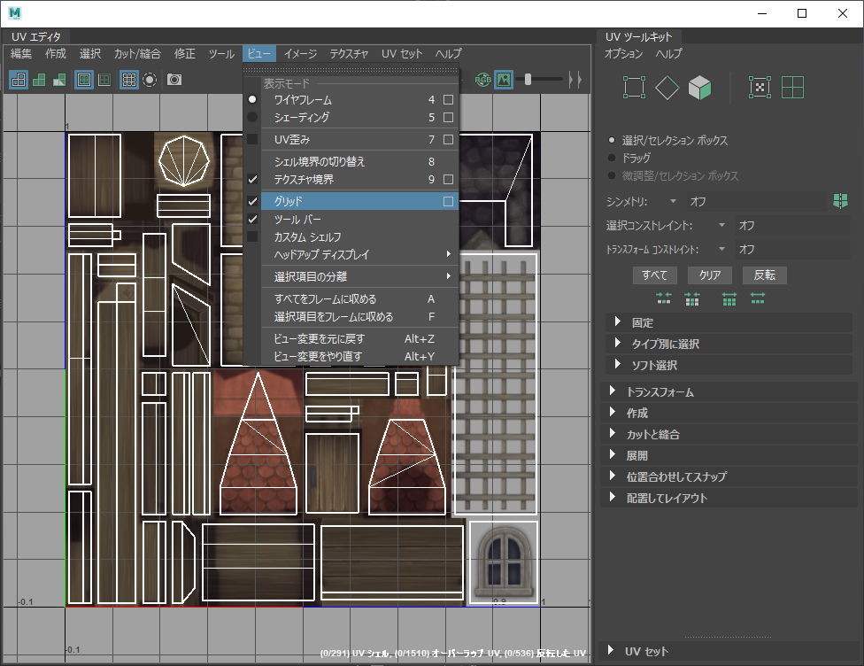Click the isolate select circle icon
Viewport: 864px width, 666px height.
click(150, 80)
